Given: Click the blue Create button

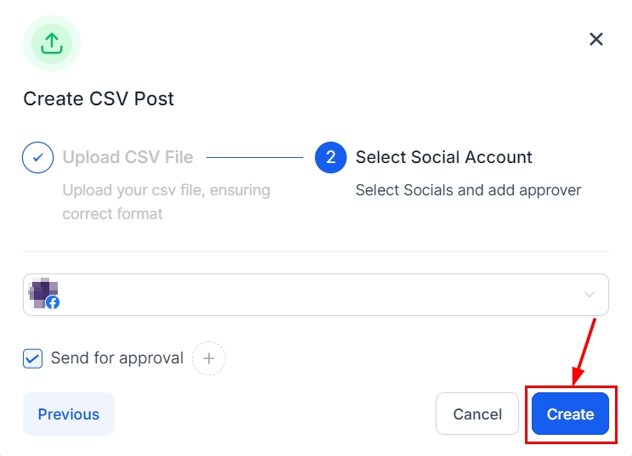Looking at the screenshot, I should pyautogui.click(x=570, y=414).
